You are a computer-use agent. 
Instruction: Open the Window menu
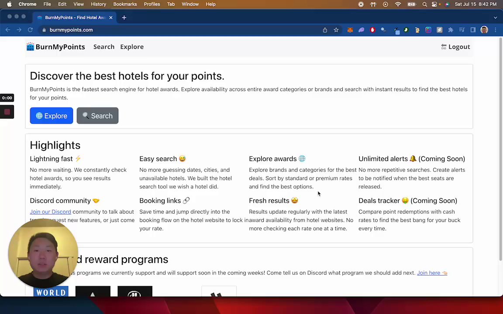point(190,4)
